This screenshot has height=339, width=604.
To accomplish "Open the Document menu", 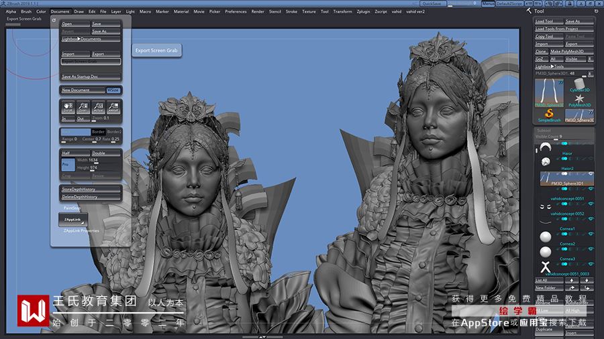I will pos(60,11).
